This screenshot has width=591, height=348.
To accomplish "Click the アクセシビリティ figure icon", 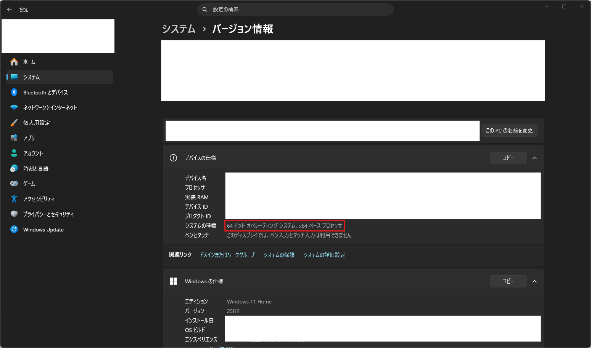I will [14, 199].
